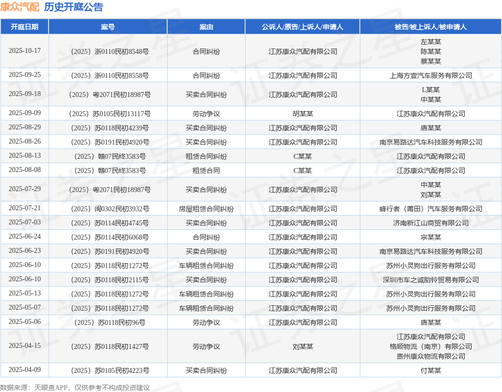
Task: Select defendant 深圳市车之诚胎铃贸易有限公司
Action: click(x=430, y=280)
